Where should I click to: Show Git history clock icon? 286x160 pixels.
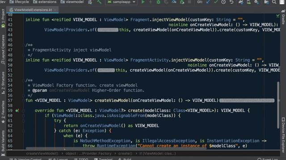coord(223,2)
